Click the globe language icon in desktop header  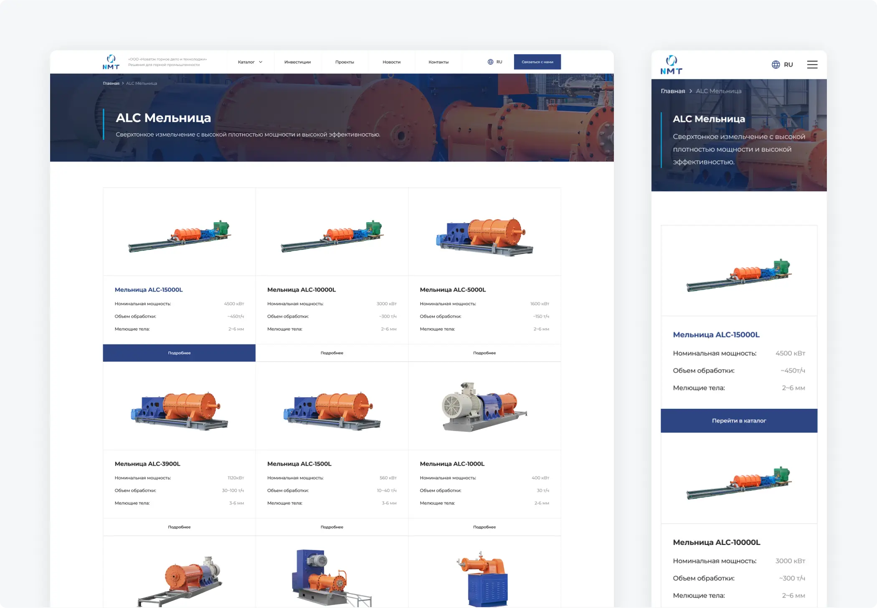(x=490, y=62)
